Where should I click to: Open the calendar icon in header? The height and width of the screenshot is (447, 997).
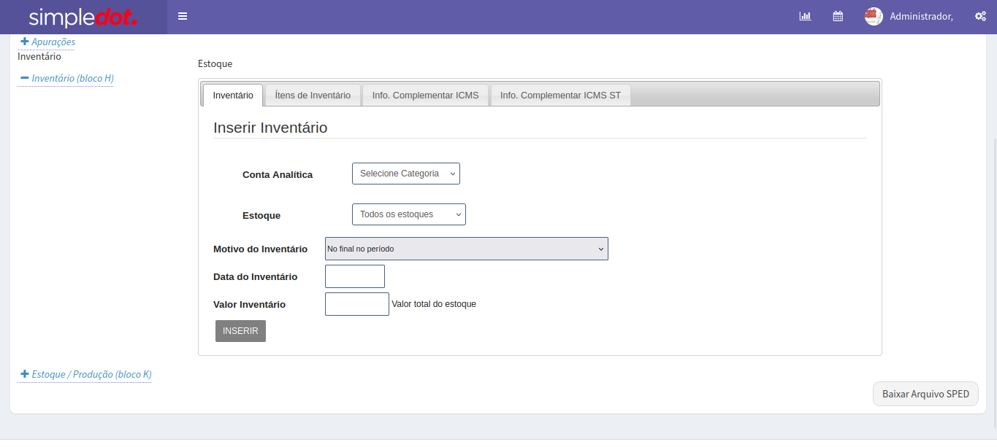tap(838, 16)
